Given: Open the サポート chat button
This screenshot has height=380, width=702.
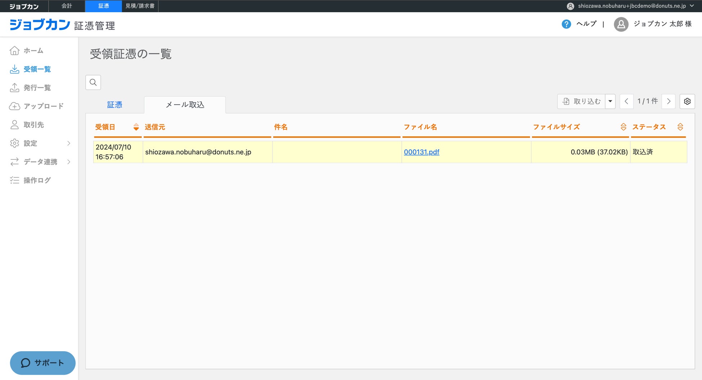Looking at the screenshot, I should tap(42, 363).
